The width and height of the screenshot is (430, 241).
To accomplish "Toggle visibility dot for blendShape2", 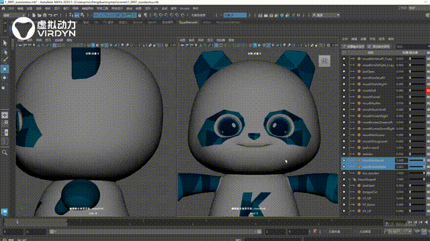I will 344,179.
